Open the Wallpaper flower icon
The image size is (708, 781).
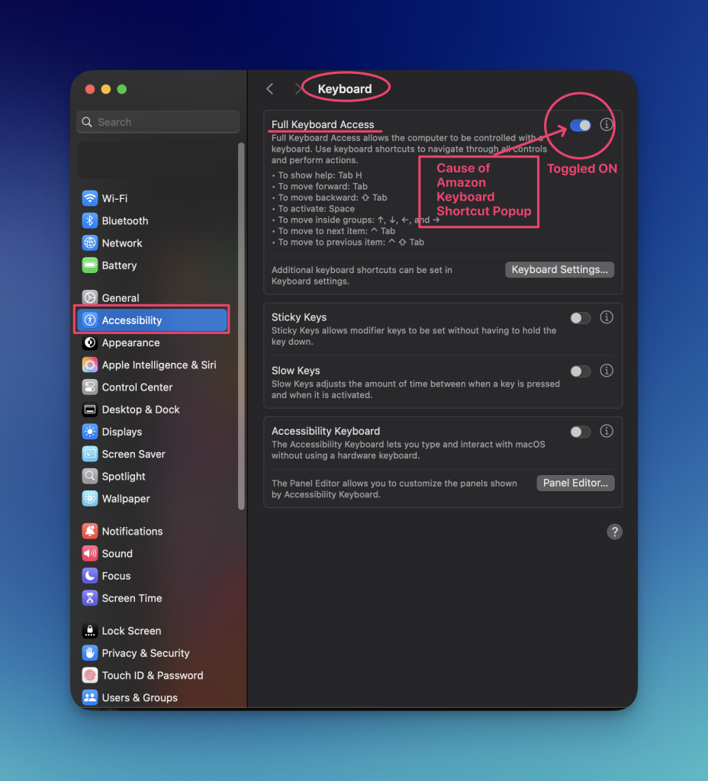pos(90,499)
